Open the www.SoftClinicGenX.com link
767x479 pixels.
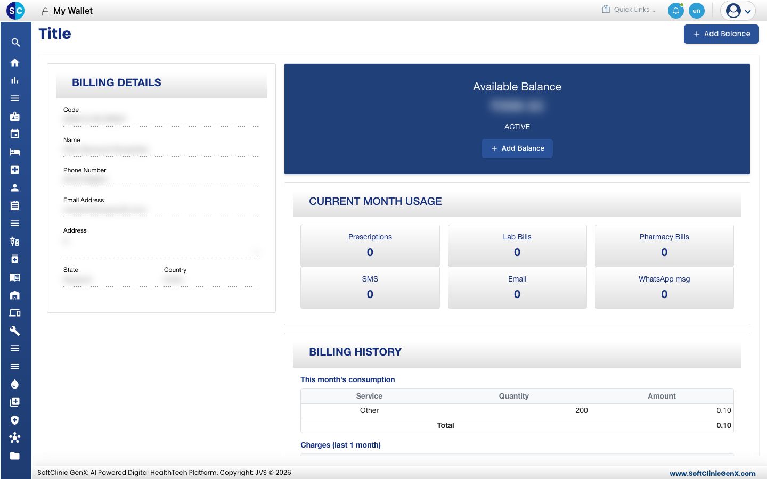(x=712, y=473)
